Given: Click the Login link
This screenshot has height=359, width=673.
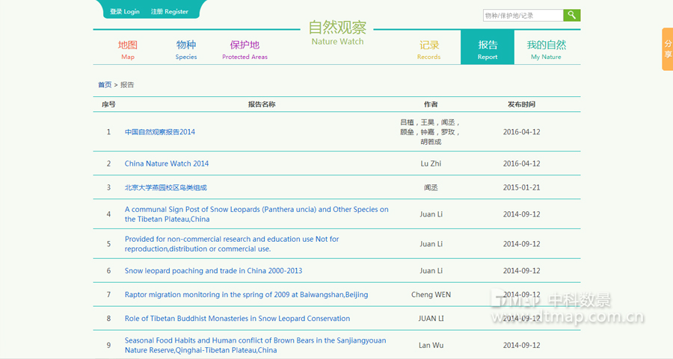Looking at the screenshot, I should click(125, 12).
